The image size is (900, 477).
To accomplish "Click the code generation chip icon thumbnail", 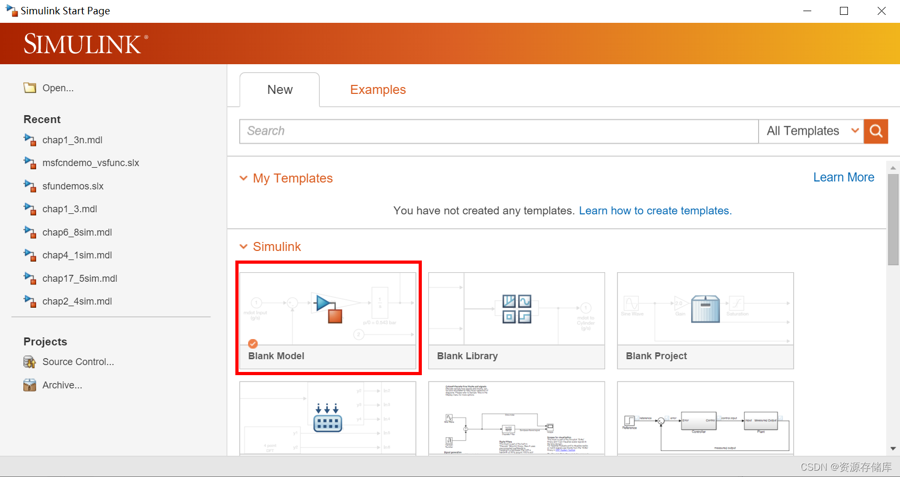I will 328,418.
